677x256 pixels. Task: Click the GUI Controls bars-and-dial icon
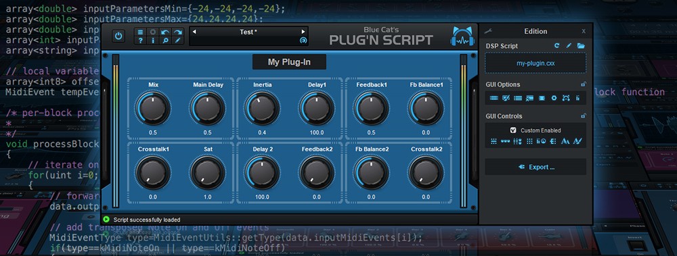tap(541, 141)
